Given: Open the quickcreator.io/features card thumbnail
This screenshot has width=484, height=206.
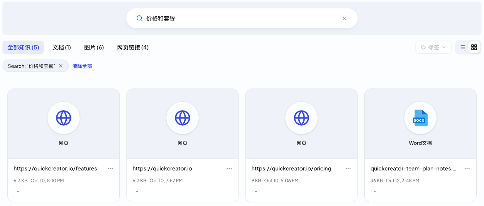Looking at the screenshot, I should 64,124.
